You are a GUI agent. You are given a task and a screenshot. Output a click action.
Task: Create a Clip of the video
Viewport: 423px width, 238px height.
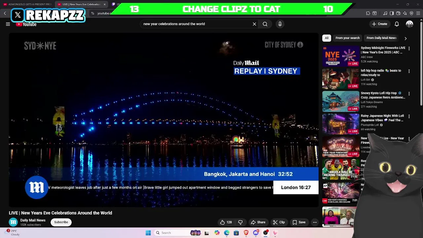(279, 222)
